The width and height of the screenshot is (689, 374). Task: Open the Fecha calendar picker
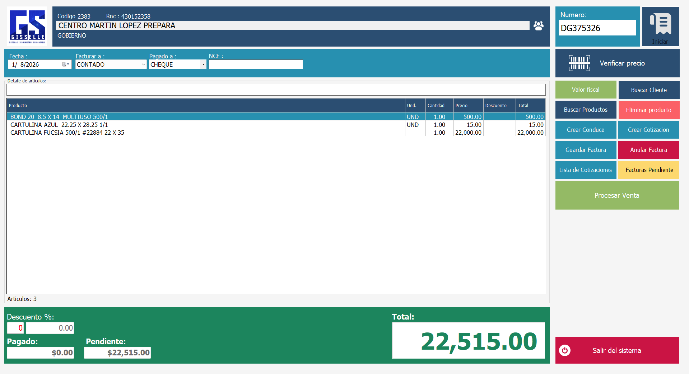click(x=66, y=64)
